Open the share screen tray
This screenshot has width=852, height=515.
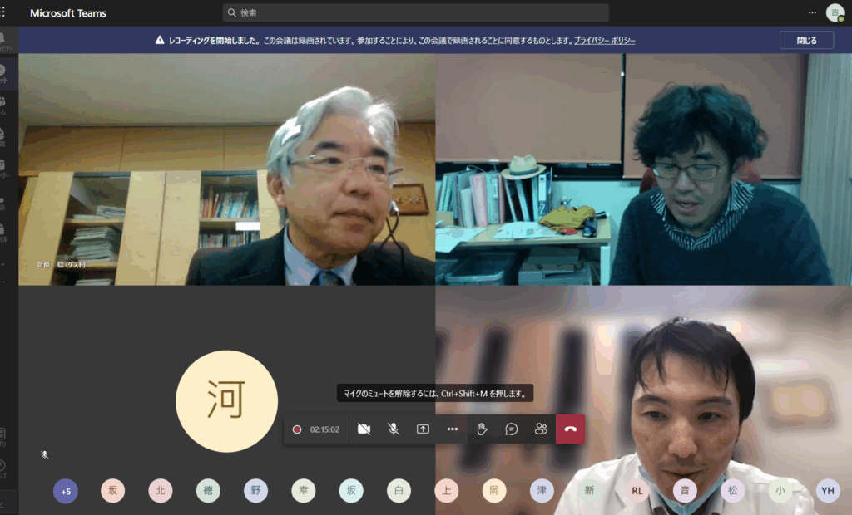[423, 429]
